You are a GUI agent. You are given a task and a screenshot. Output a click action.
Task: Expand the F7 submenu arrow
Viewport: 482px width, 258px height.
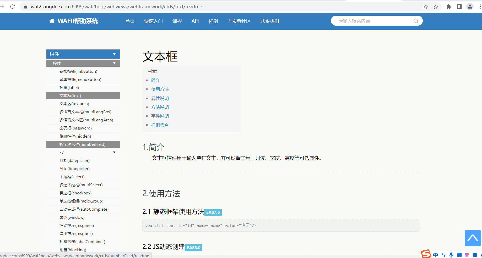pos(114,153)
